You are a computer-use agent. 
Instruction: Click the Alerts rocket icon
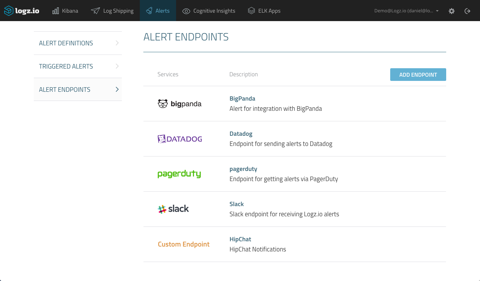coord(149,11)
